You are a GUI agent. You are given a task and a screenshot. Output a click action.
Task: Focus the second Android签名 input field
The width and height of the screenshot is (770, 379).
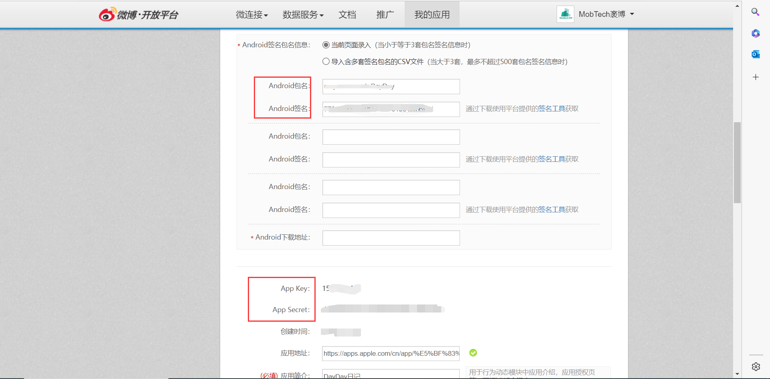point(391,160)
